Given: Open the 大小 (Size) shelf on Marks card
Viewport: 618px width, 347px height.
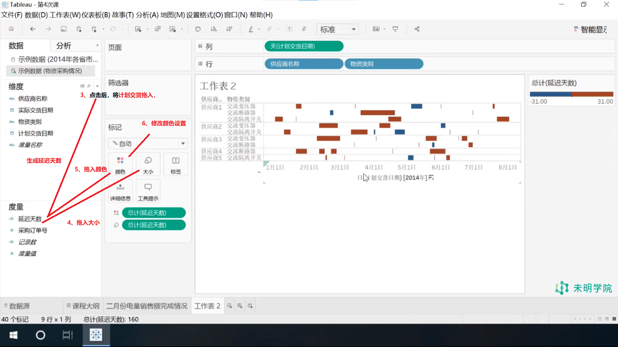Looking at the screenshot, I should click(x=148, y=164).
